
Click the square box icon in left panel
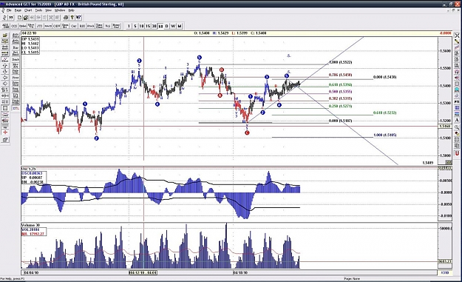(5, 108)
